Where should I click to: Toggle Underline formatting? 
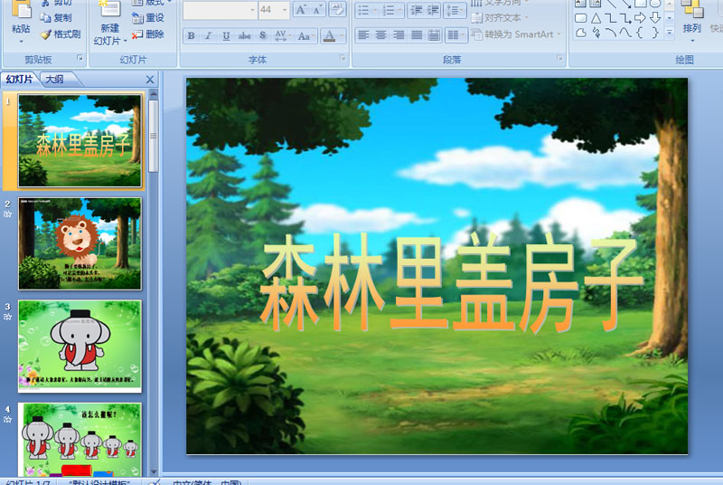(x=226, y=35)
